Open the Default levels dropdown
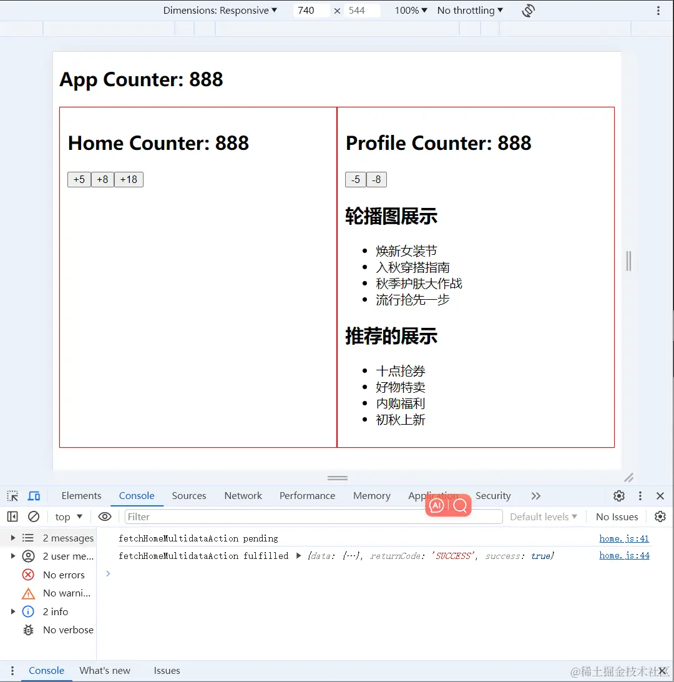Viewport: 674px width, 682px height. click(543, 516)
